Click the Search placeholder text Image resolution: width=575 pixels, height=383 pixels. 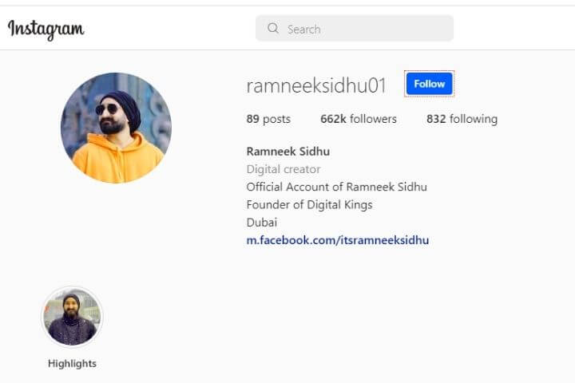coord(303,29)
